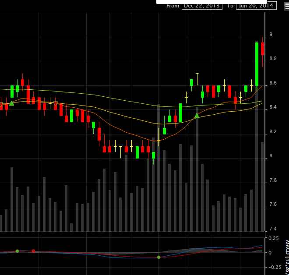Viewport: 289px width, 275px height.
Task: Click the 7.4 price axis label
Action: [273, 229]
